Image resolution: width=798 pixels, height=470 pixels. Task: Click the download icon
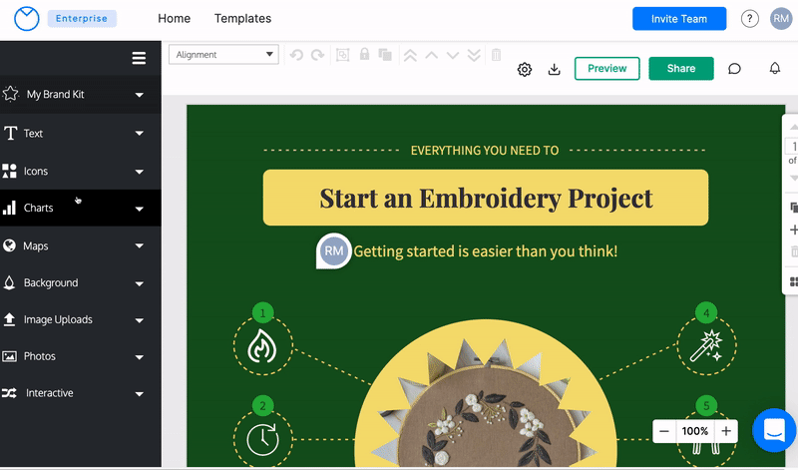click(555, 69)
